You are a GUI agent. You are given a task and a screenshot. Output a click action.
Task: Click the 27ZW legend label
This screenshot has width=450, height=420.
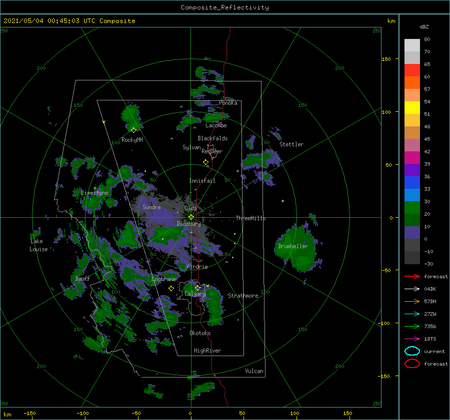[x=430, y=314]
